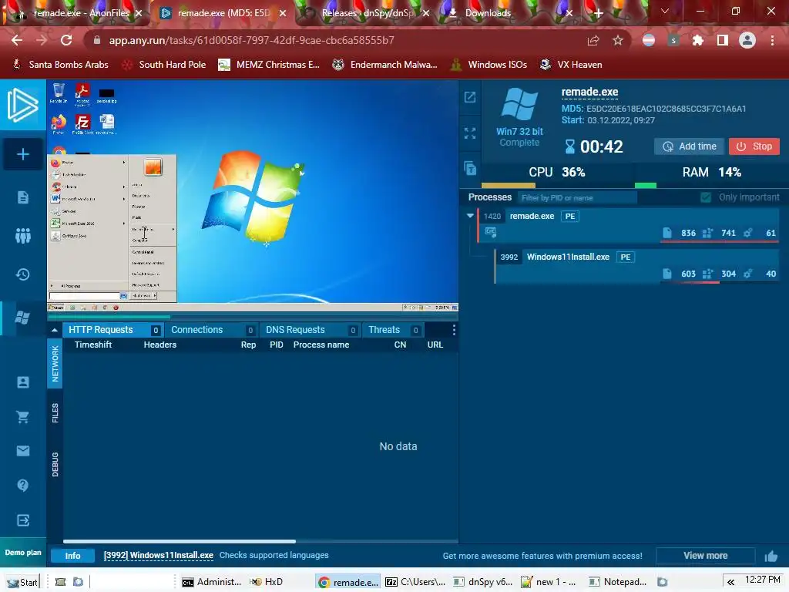Click the VM desktop screen preview

pyautogui.click(x=253, y=196)
